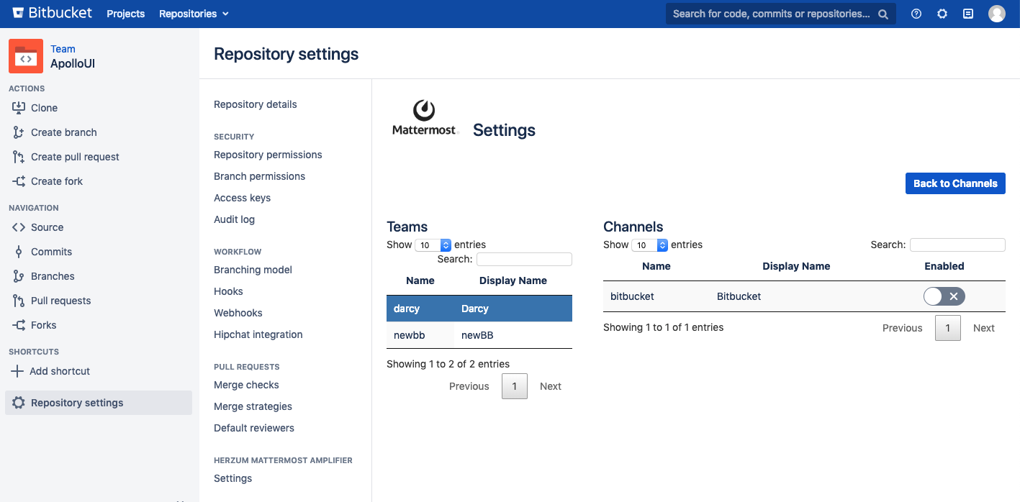Click the Back to Channels button

point(954,183)
